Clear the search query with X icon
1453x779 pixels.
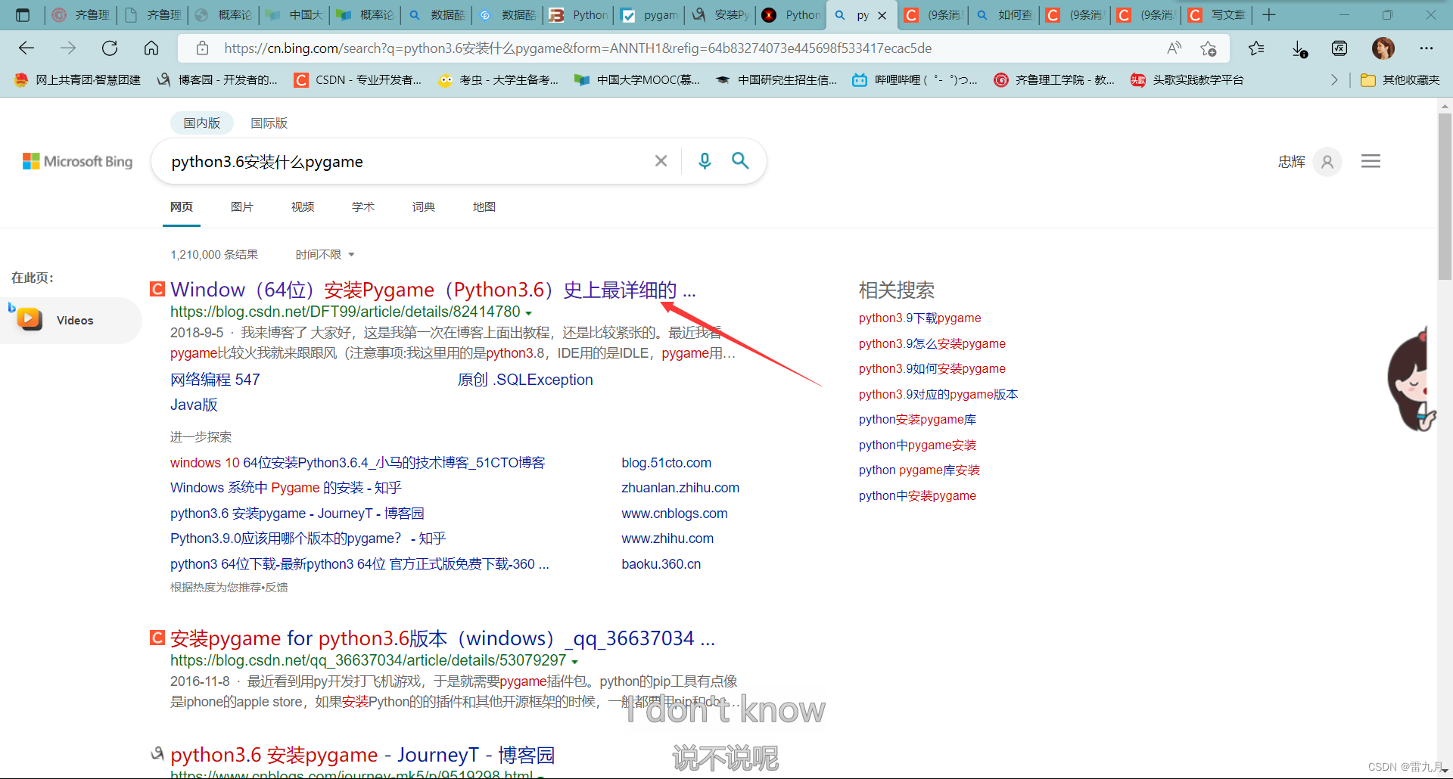(661, 161)
